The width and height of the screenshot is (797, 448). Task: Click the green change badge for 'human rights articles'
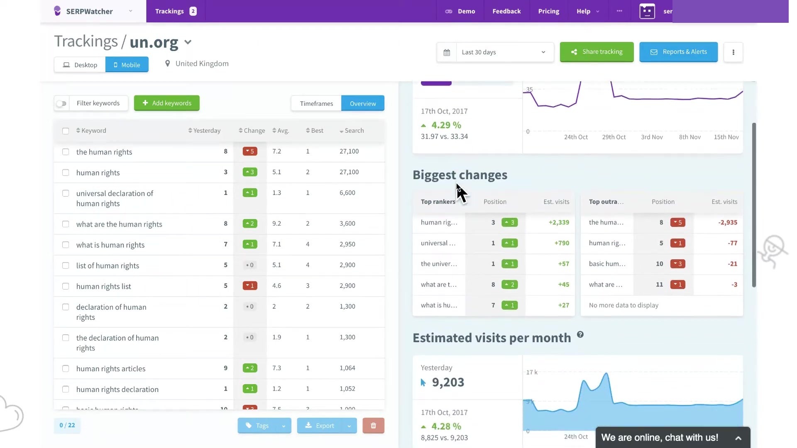(250, 368)
